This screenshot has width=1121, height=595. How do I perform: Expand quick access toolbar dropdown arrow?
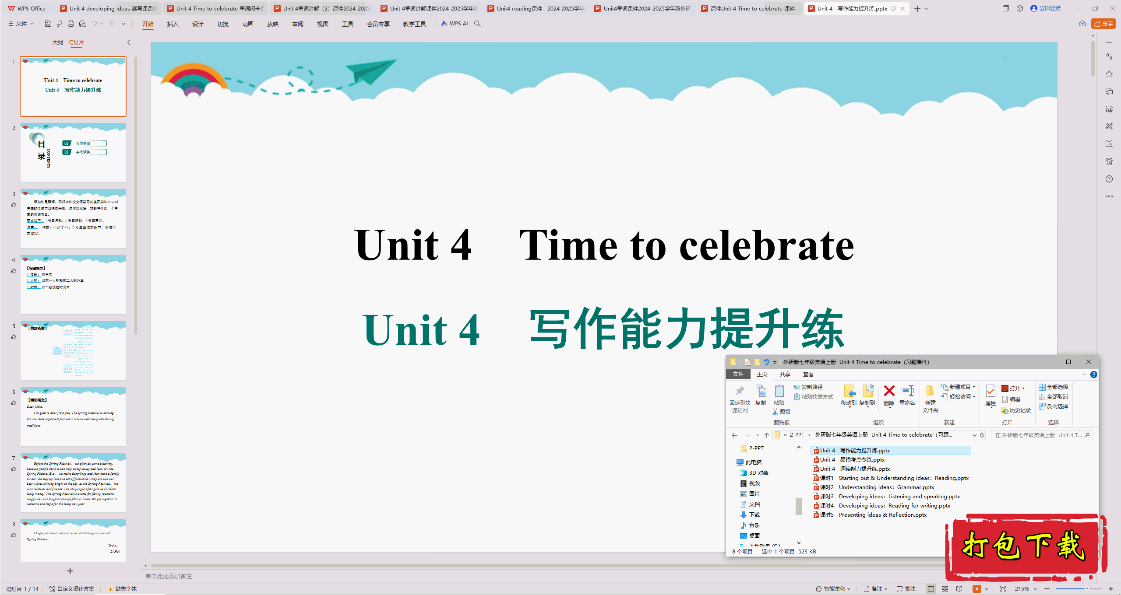(123, 24)
